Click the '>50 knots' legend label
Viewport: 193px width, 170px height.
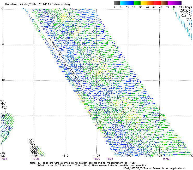click(x=185, y=7)
